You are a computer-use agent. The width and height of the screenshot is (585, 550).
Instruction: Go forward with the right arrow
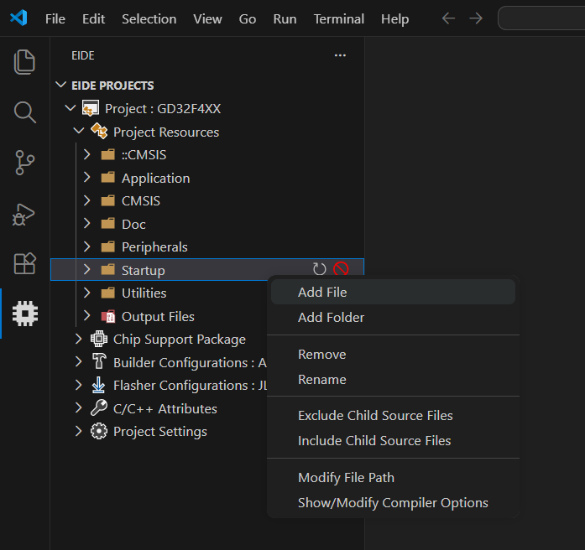(x=476, y=18)
